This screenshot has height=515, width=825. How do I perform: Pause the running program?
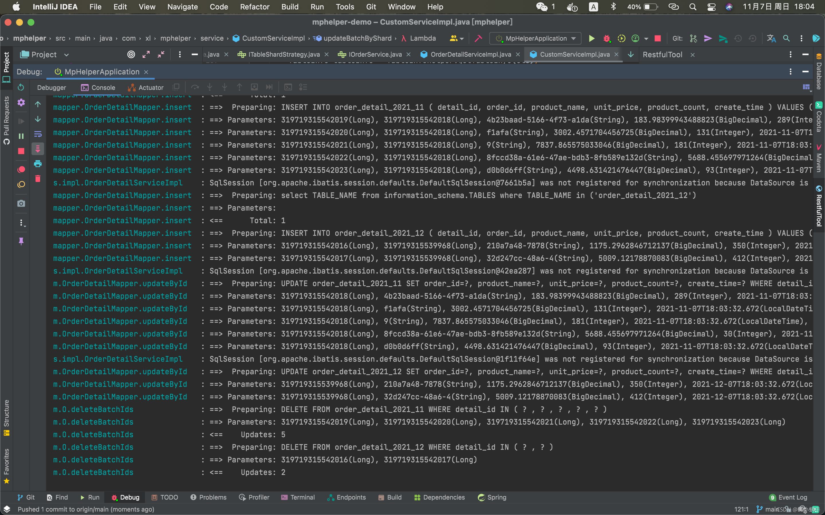point(21,136)
